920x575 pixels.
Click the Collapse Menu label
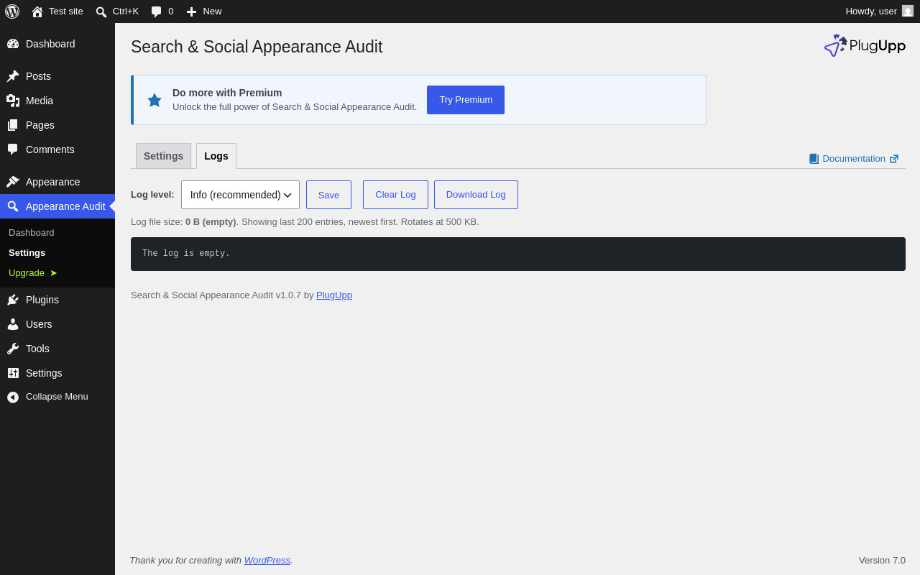coord(57,397)
